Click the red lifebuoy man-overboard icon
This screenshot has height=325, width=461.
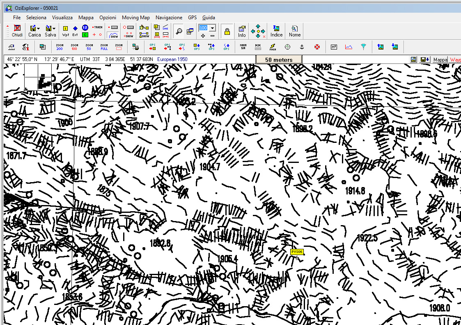[317, 47]
